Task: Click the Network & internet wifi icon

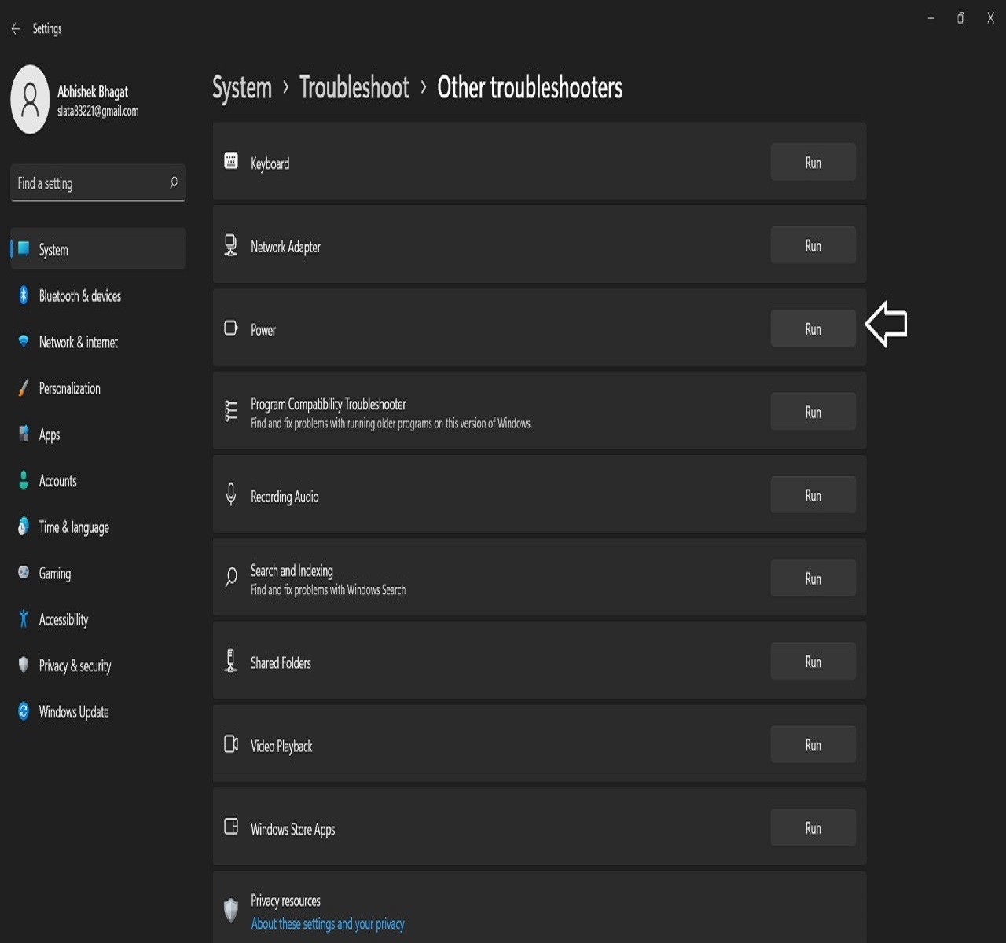Action: 24,342
